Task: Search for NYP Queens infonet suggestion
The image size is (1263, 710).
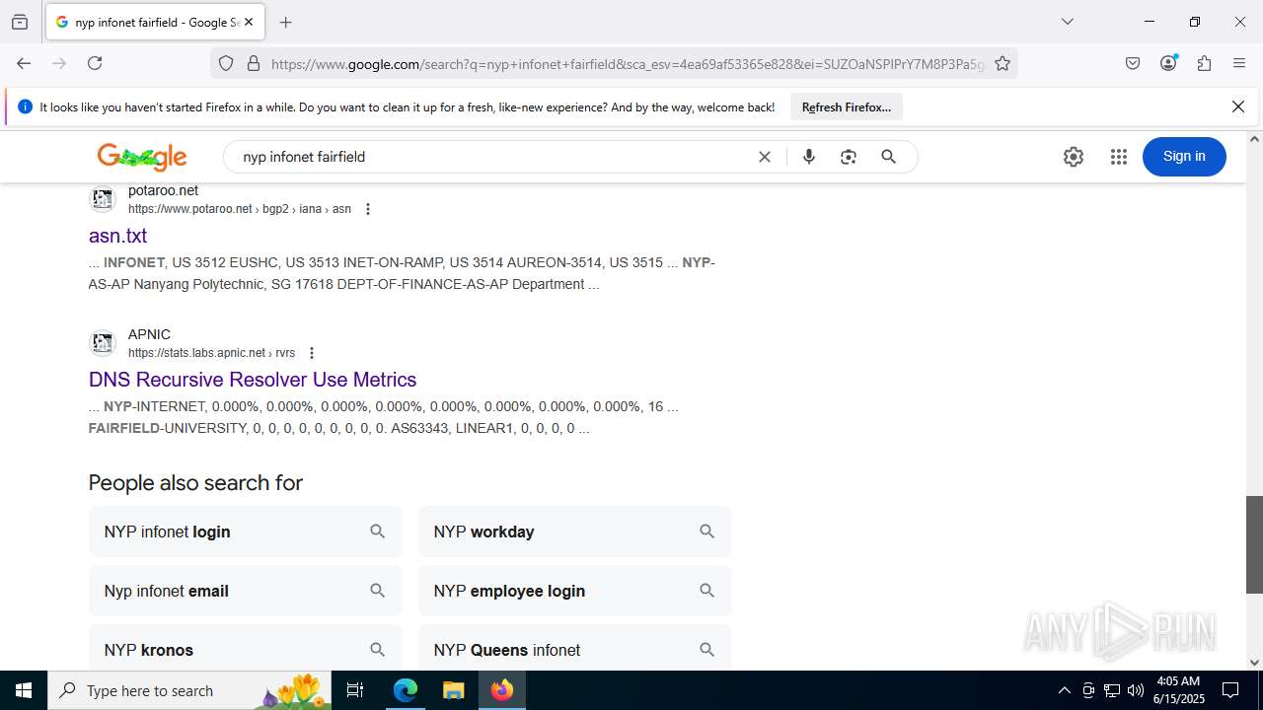Action: (575, 650)
